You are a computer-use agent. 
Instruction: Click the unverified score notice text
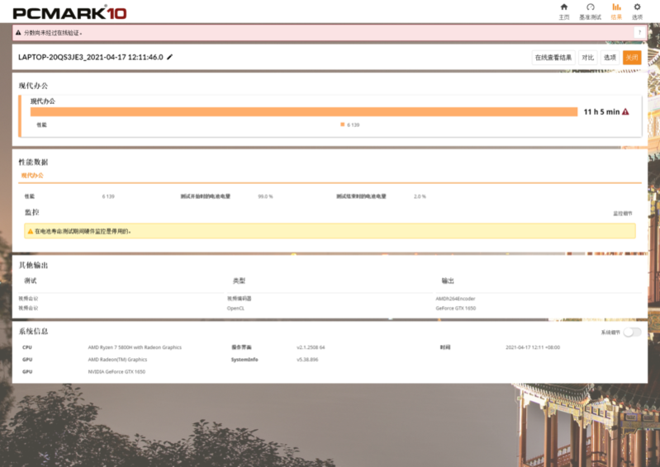coord(53,33)
